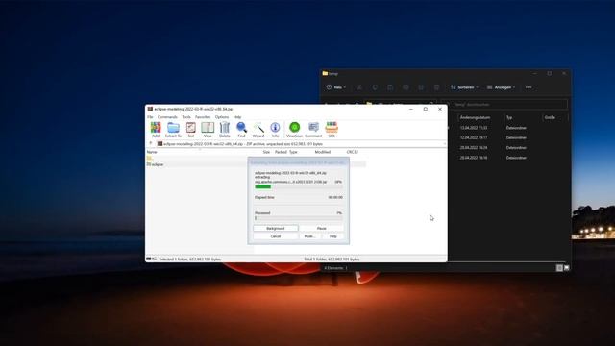Show archive Info

click(275, 130)
